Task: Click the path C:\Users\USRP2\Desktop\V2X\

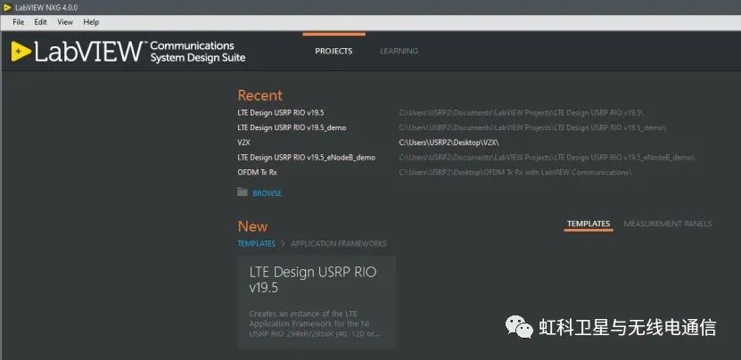Action: 449,143
